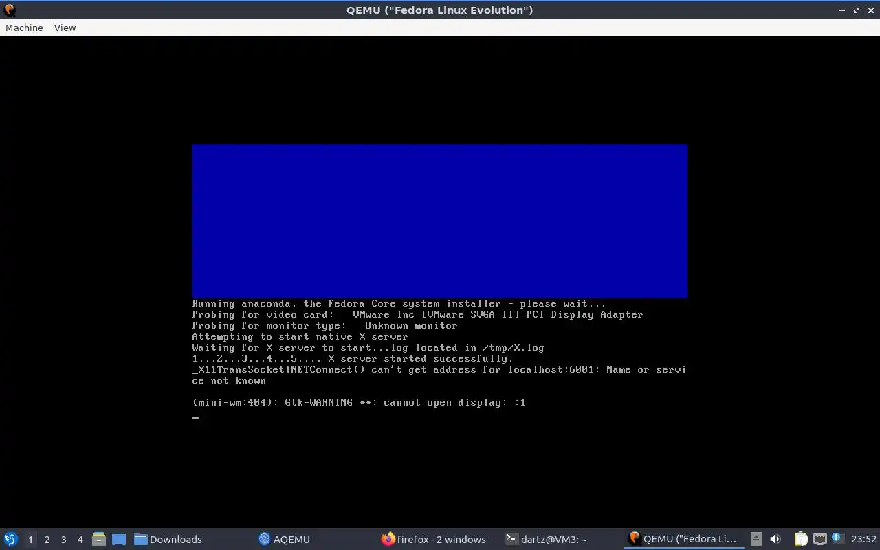Open the volume control in the tray

[x=775, y=539]
